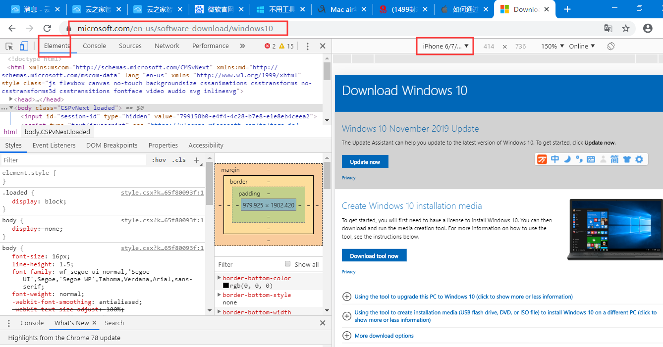Select the Elements tab
This screenshot has height=347, width=663.
(57, 46)
